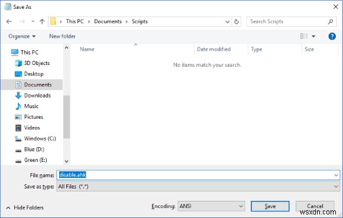Open 3D Objects in the sidebar
This screenshot has width=343, height=218.
37,63
